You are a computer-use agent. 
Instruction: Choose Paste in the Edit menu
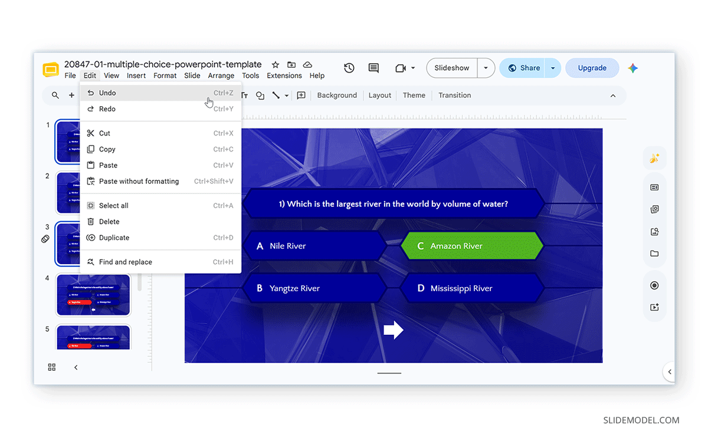click(x=160, y=165)
